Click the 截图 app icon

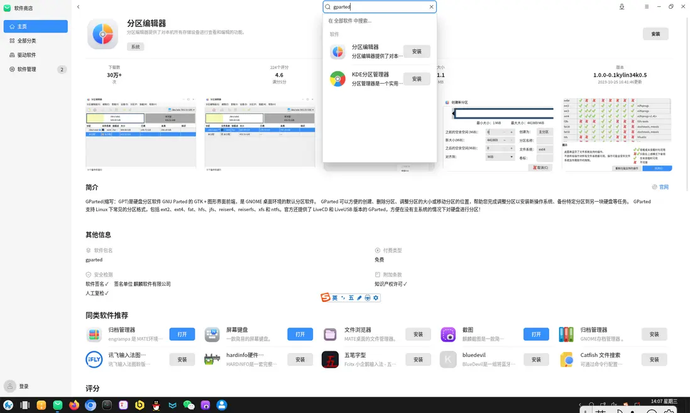(x=448, y=334)
